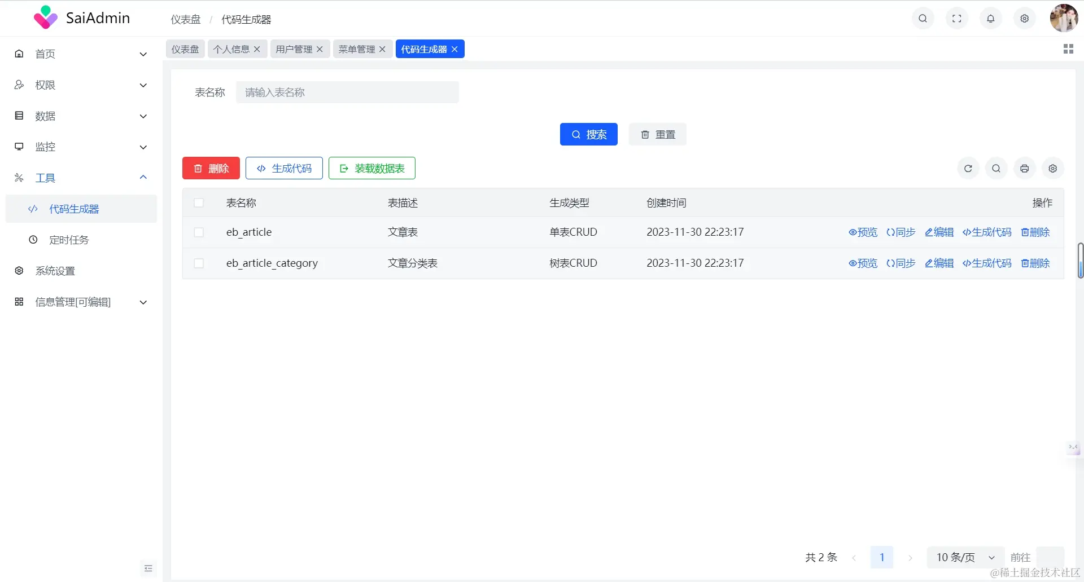
Task: Print the table using the printer icon
Action: (x=1024, y=168)
